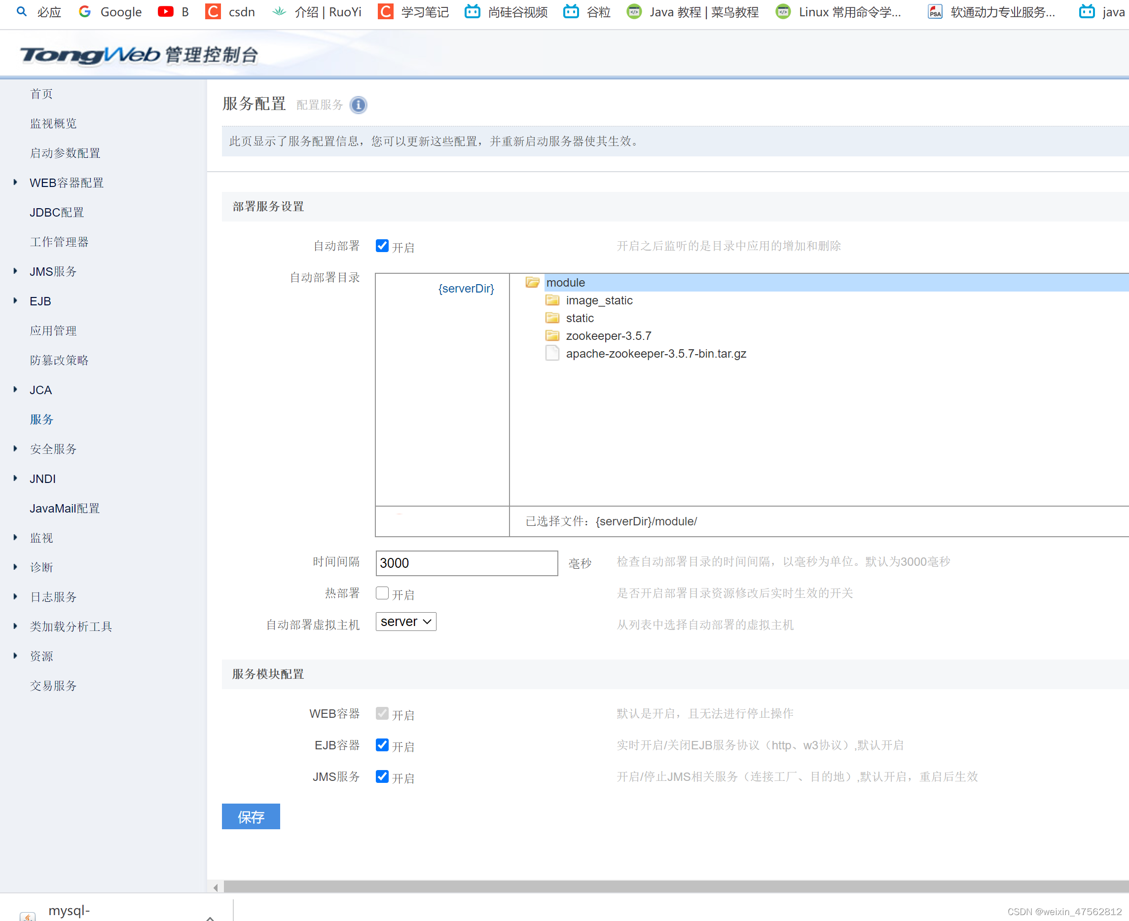
Task: Click the module open-folder icon
Action: pyautogui.click(x=532, y=282)
